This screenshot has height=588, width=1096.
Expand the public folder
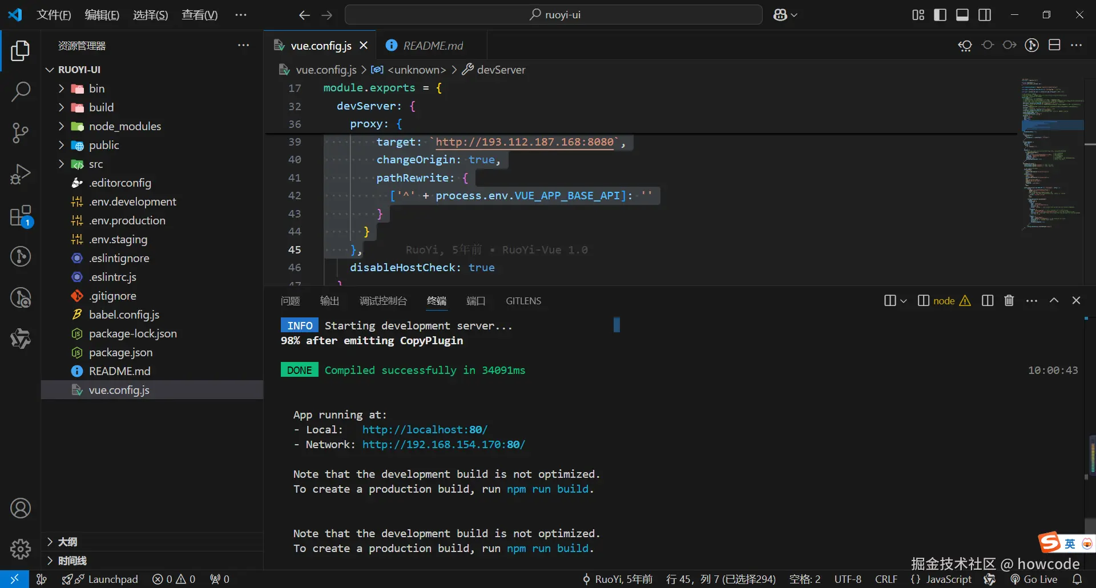[x=152, y=145]
